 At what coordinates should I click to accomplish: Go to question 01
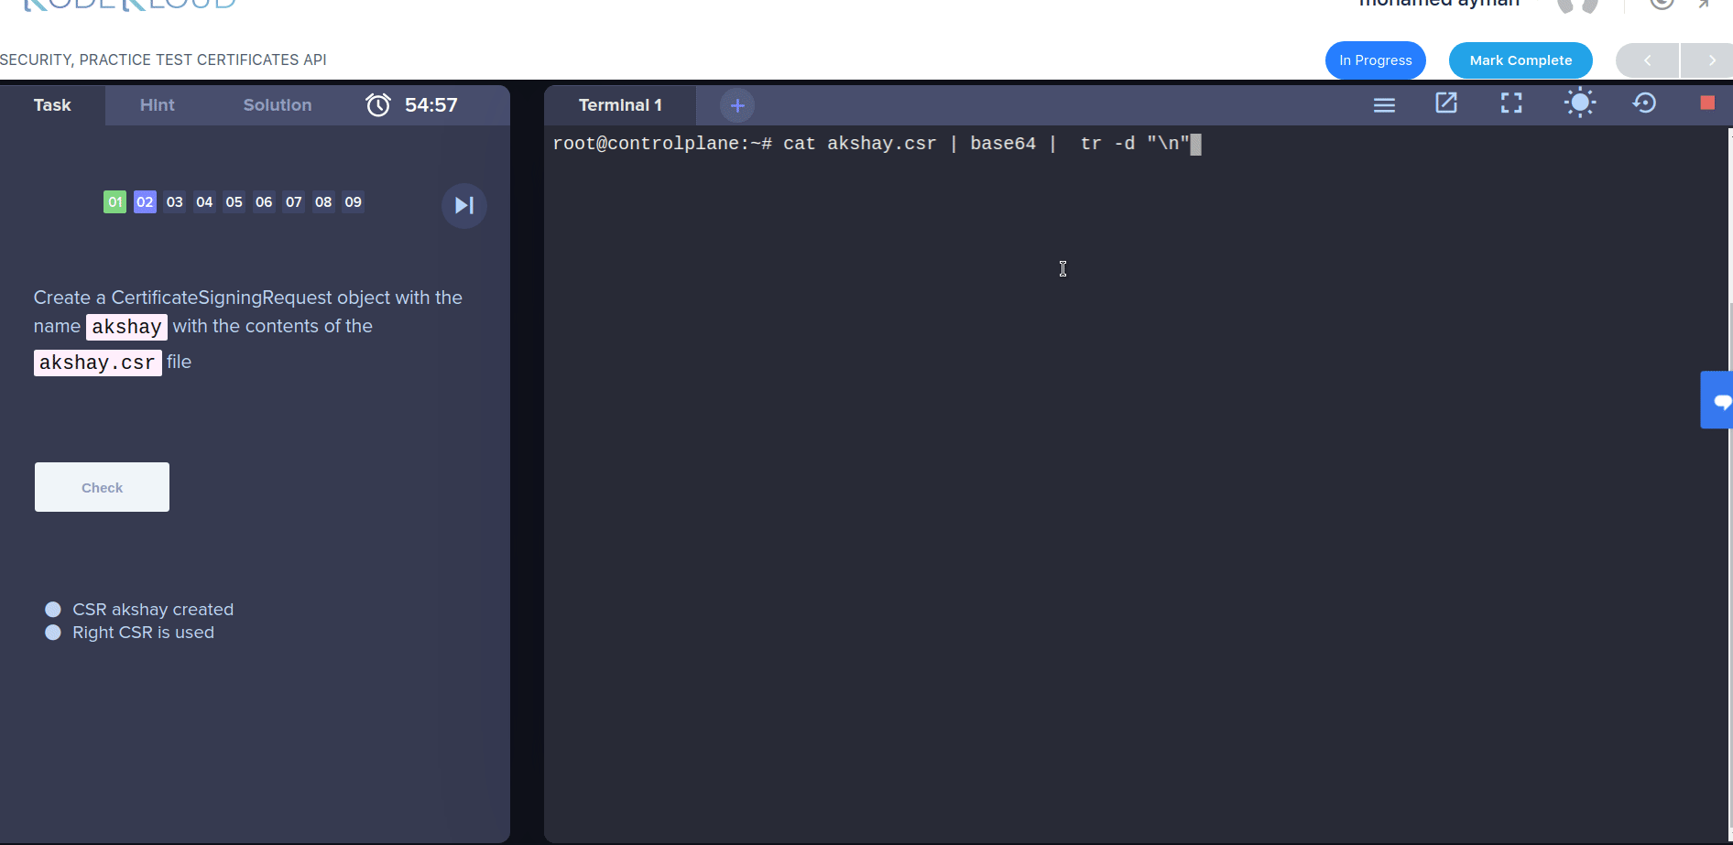[115, 202]
